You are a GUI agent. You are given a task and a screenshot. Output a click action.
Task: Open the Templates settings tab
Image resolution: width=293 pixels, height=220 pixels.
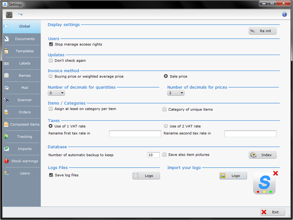(22, 51)
